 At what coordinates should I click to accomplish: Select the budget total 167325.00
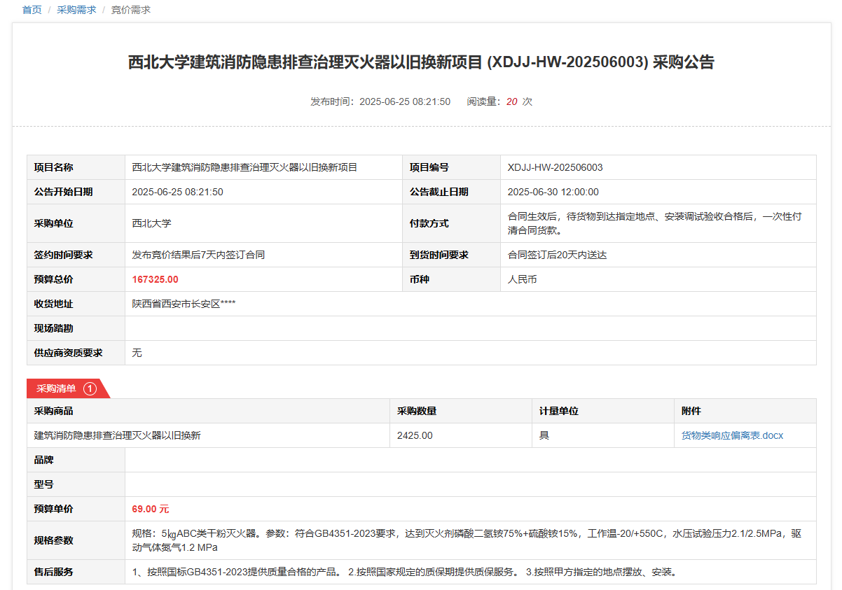pos(155,279)
